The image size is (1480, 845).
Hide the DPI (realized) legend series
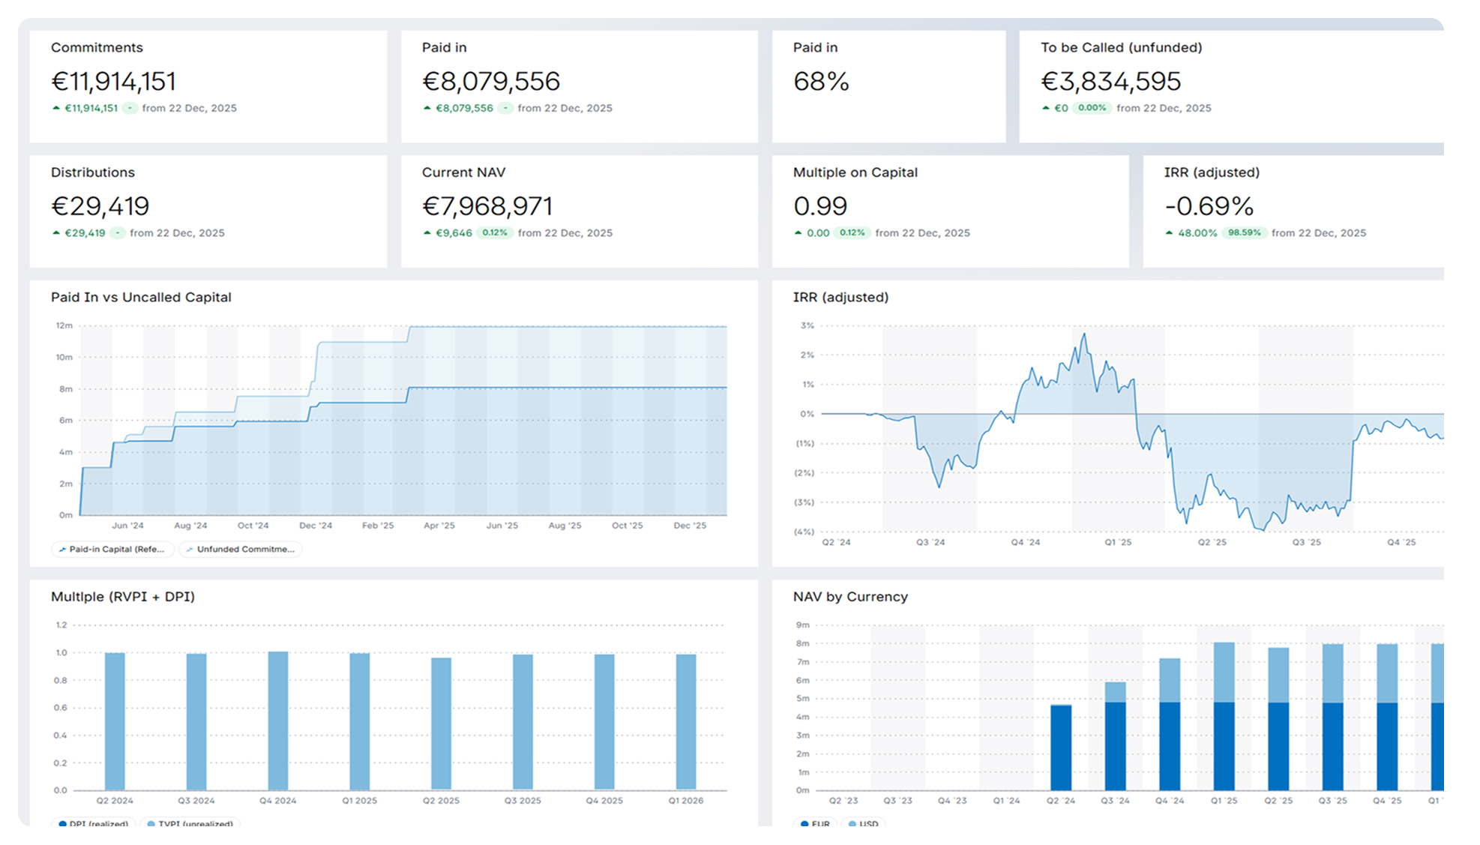93,823
